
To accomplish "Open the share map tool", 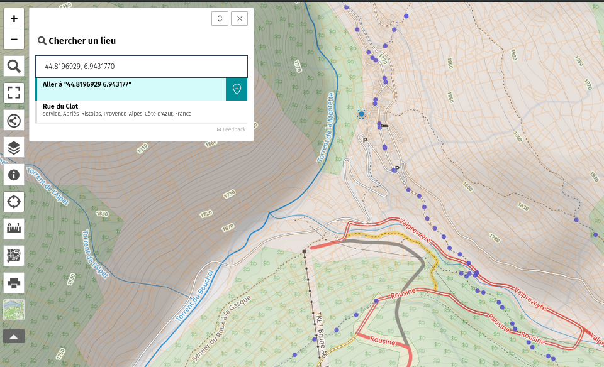I will coord(14,121).
